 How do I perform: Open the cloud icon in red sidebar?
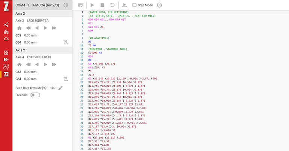[6, 39]
